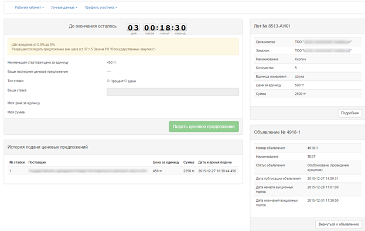
Task: Click the Лот № 8513-АУК1 panel heading
Action: 272,26
